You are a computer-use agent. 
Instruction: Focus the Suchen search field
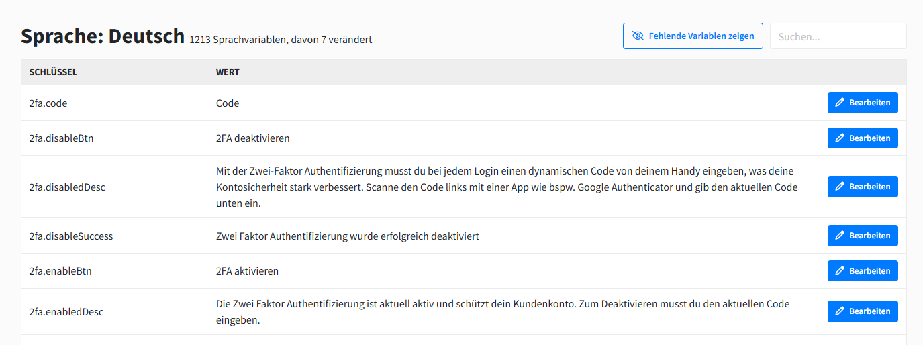click(838, 36)
